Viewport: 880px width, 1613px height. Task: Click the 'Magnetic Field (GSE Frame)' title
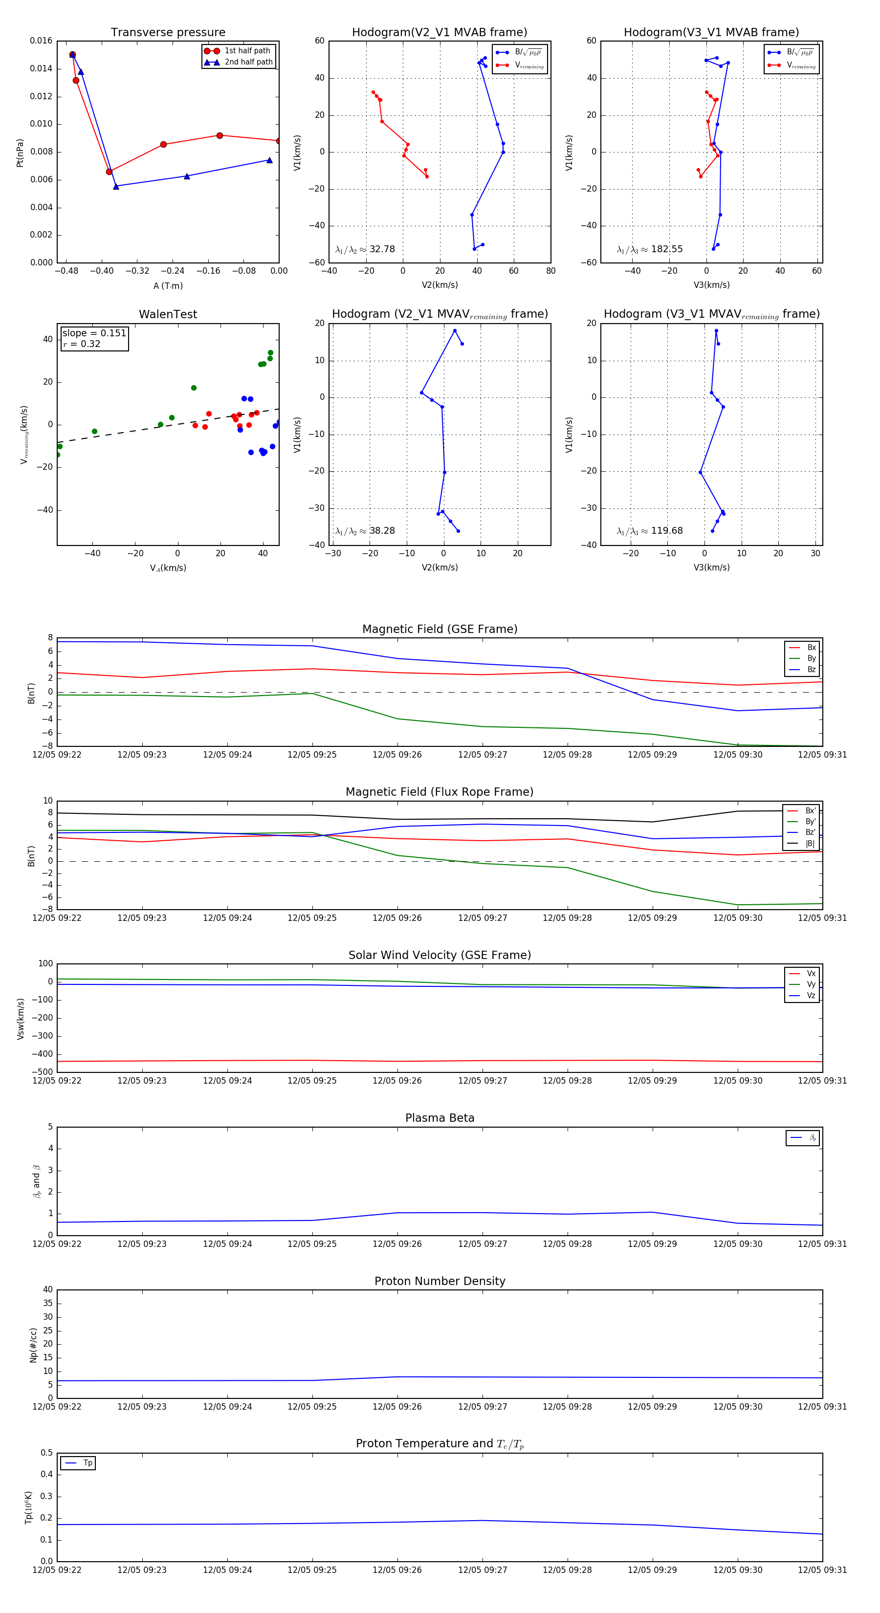pyautogui.click(x=440, y=629)
